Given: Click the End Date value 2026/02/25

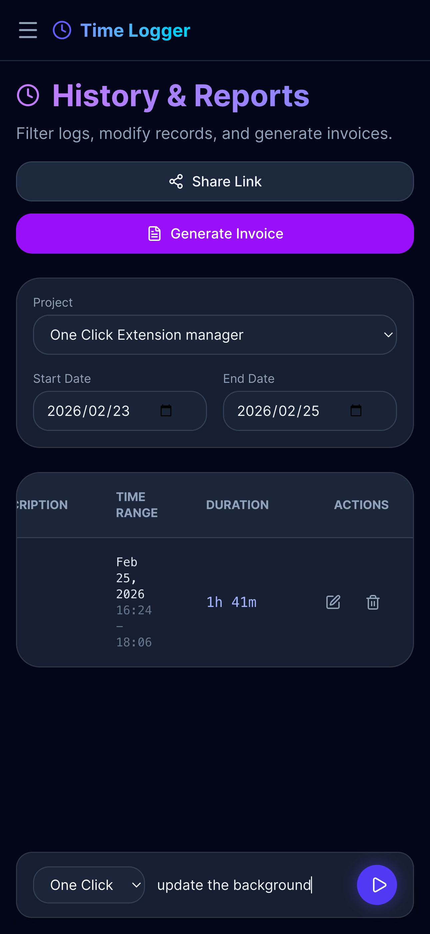Looking at the screenshot, I should (x=278, y=411).
